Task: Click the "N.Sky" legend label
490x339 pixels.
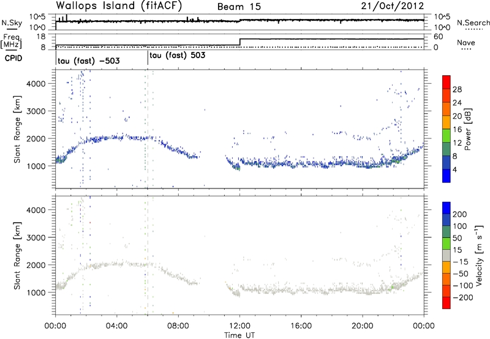Action: click(x=12, y=23)
